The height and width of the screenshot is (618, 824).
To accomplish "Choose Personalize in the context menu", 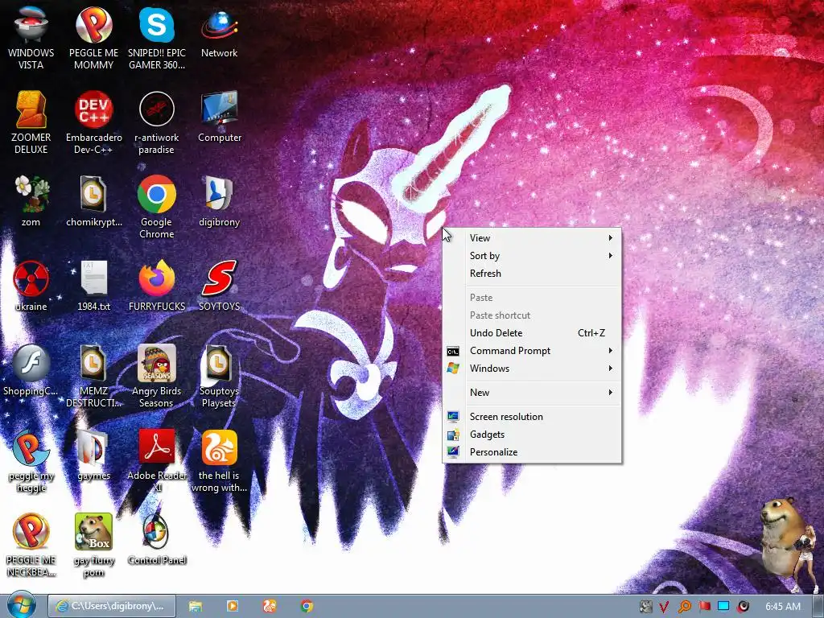I will [x=532, y=452].
